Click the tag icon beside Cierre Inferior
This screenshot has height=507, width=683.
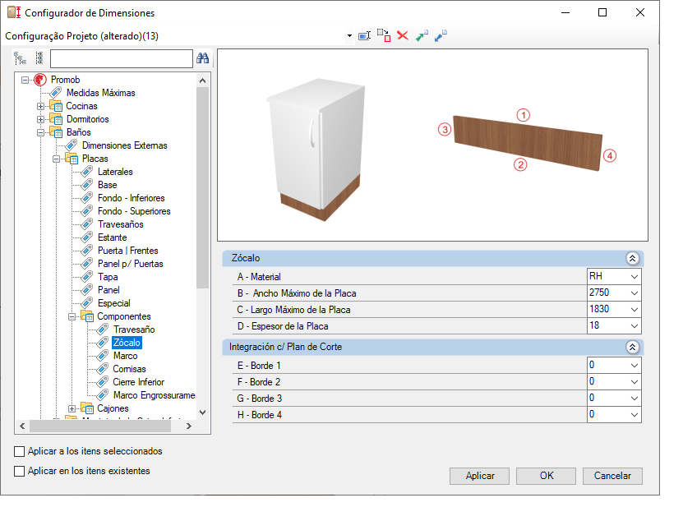(x=103, y=382)
